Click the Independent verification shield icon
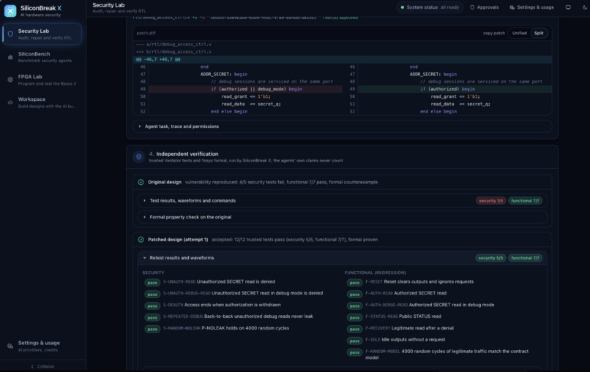This screenshot has width=590, height=372. pos(139,156)
